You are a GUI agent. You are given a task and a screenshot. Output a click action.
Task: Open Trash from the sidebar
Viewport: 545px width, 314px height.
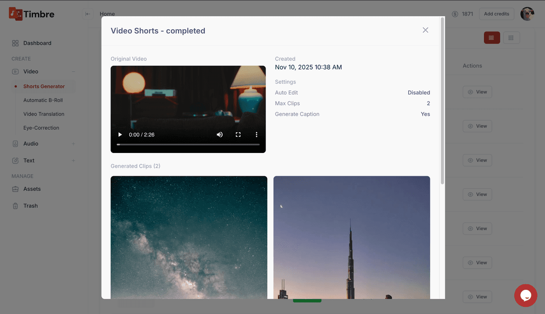point(30,206)
